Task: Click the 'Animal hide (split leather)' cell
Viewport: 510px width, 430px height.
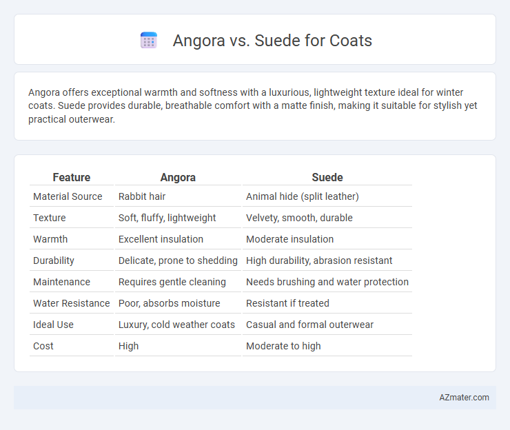Action: tap(303, 196)
